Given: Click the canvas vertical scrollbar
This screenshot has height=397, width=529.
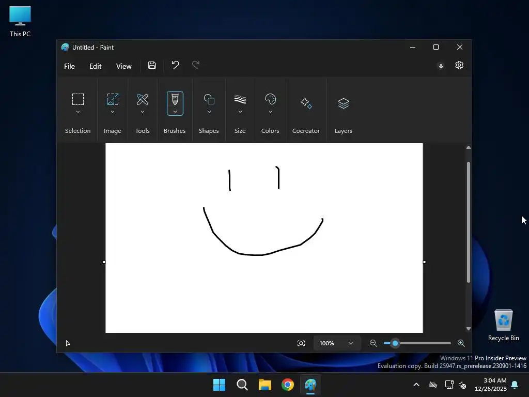Looking at the screenshot, I should [468, 222].
